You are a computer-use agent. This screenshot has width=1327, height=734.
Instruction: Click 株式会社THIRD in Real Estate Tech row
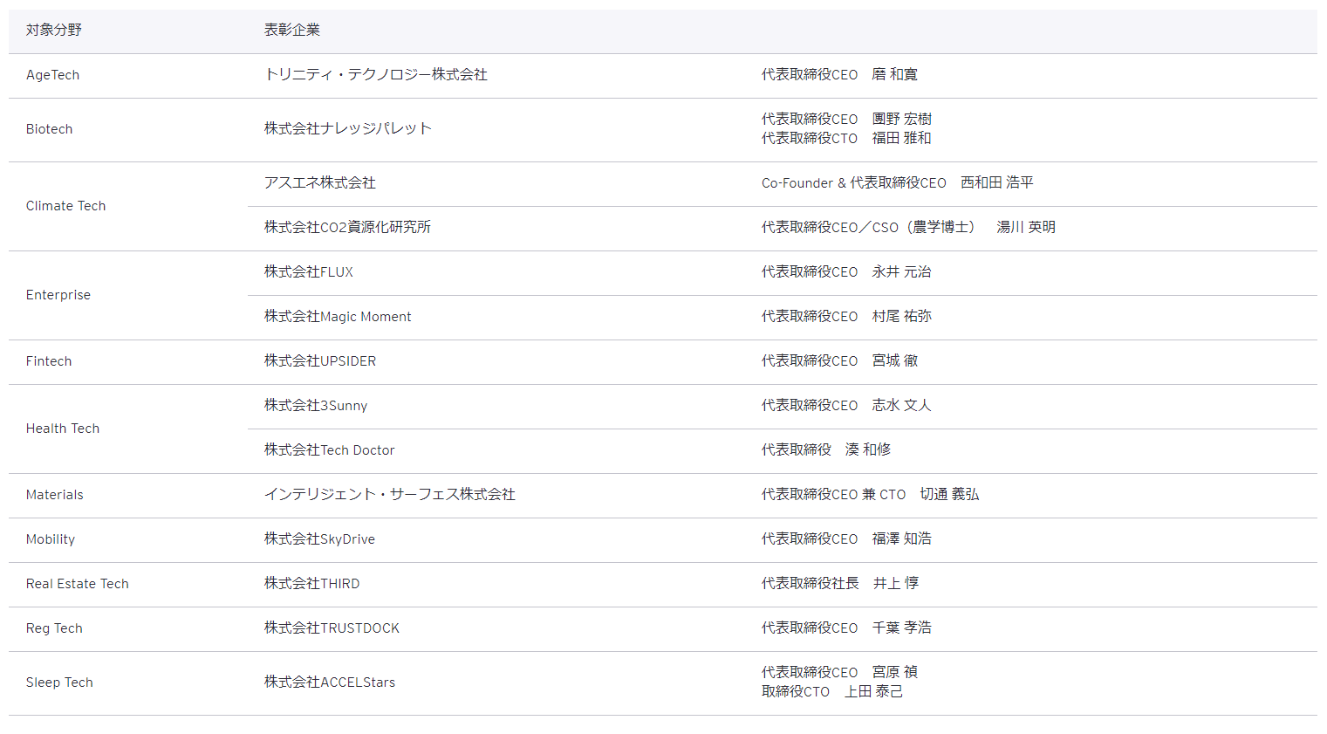coord(312,584)
